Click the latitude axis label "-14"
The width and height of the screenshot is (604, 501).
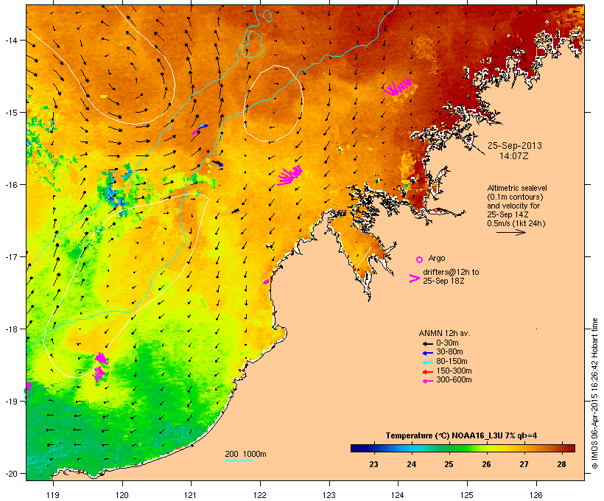[10, 40]
